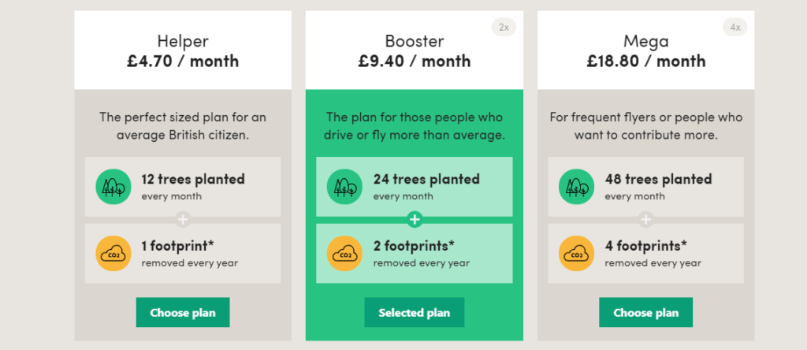
Task: Select the Mega £18.80 / month header
Action: point(646,50)
